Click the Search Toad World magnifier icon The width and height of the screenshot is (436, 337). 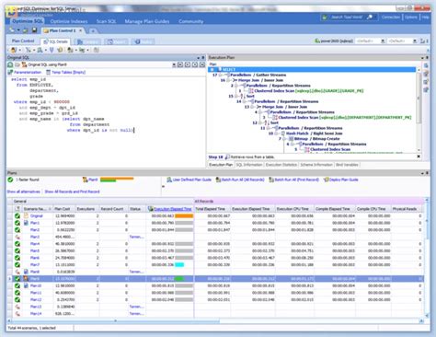tap(370, 17)
